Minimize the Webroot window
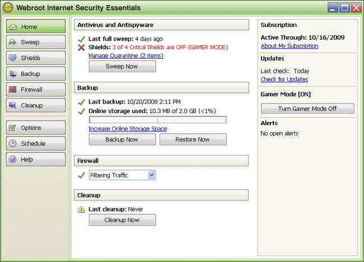364x262 pixels. pyautogui.click(x=333, y=8)
